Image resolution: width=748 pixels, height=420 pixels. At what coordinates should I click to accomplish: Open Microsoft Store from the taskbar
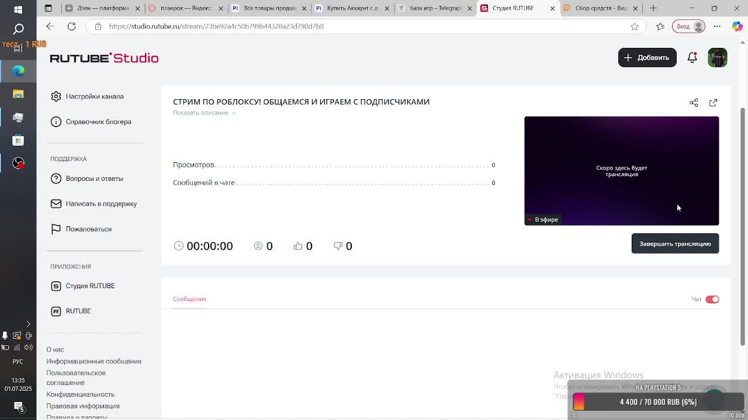point(18,141)
